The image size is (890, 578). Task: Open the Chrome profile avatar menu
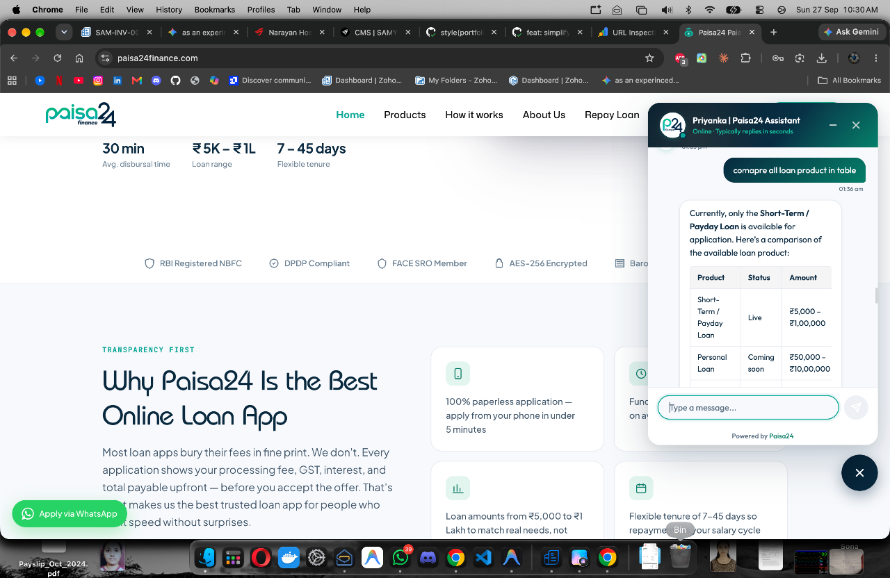(x=855, y=58)
